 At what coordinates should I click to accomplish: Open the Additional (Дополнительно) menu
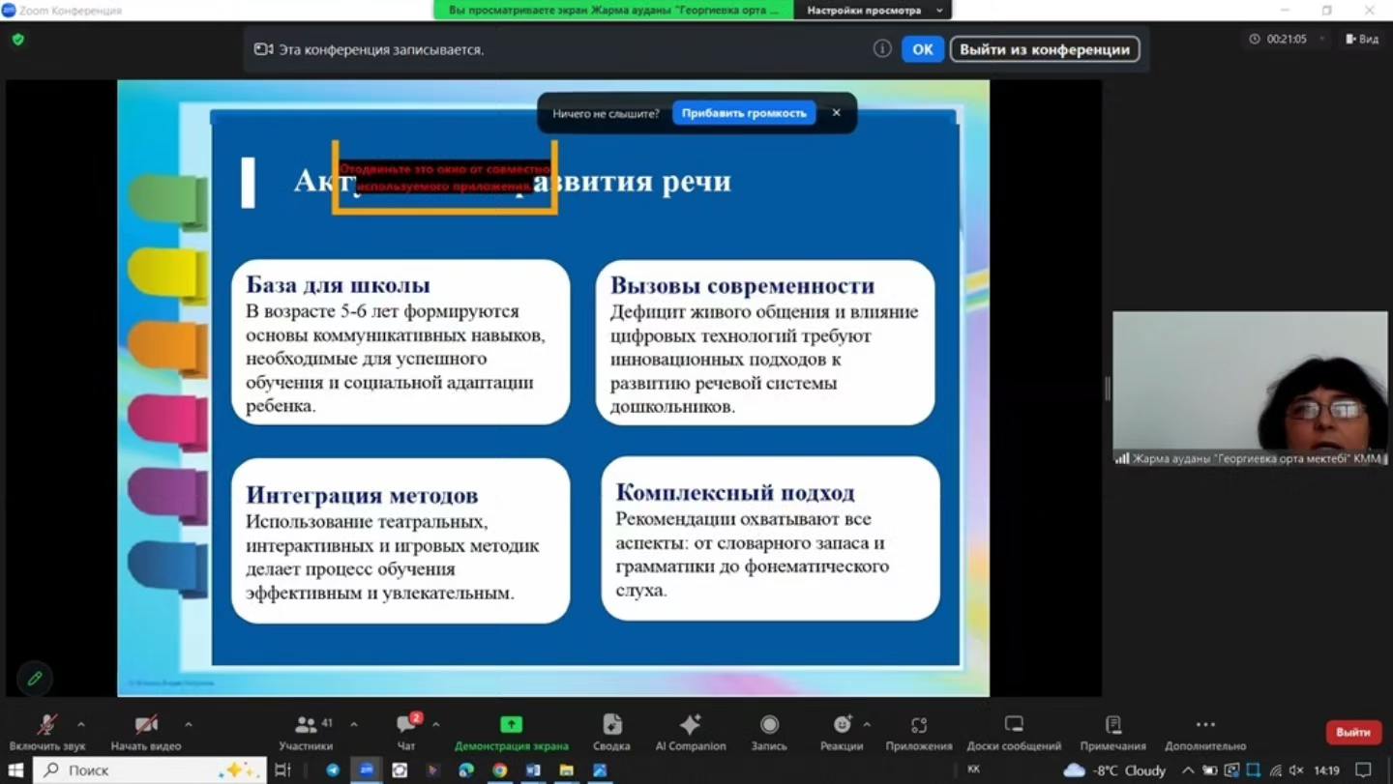1205,725
